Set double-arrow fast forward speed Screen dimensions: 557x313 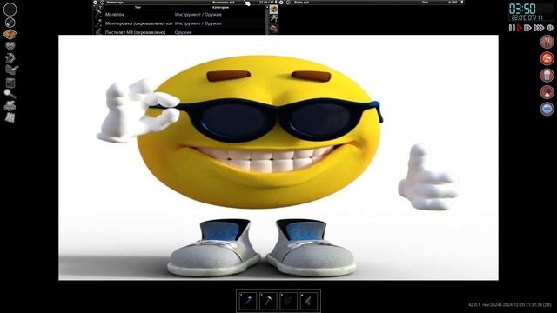point(528,28)
